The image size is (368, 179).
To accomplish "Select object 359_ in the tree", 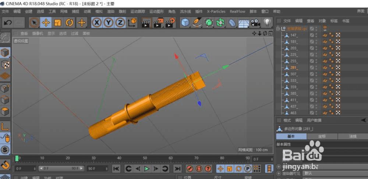I will tap(294, 87).
